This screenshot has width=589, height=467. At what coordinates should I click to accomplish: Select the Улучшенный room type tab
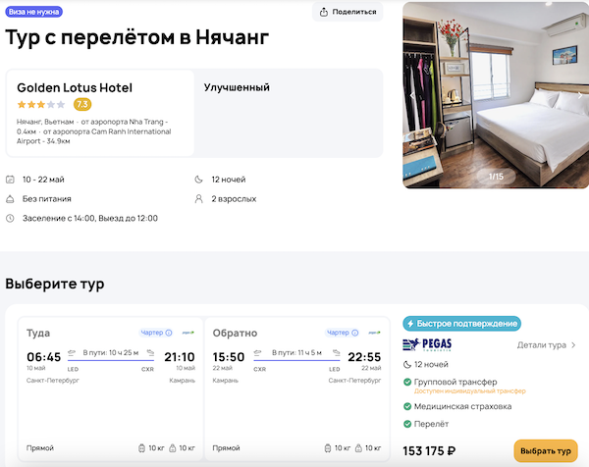pyautogui.click(x=237, y=87)
